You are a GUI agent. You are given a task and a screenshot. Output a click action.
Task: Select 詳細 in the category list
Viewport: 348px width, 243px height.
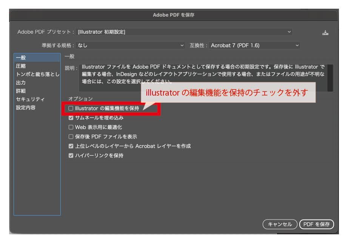pos(37,91)
